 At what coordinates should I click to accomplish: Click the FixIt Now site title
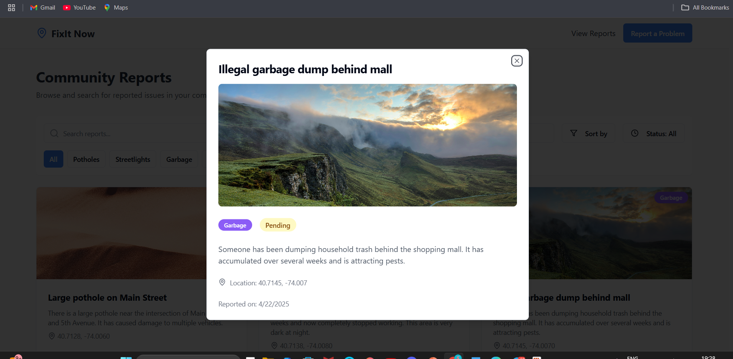coord(73,34)
